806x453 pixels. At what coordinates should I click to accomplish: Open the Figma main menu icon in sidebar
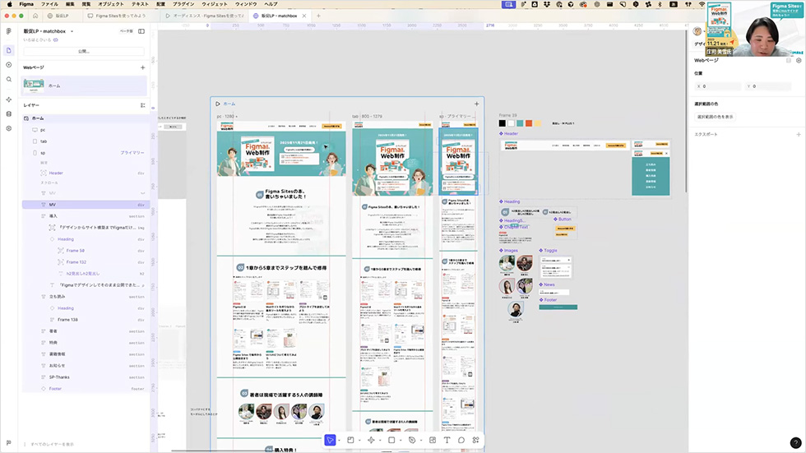(9, 31)
